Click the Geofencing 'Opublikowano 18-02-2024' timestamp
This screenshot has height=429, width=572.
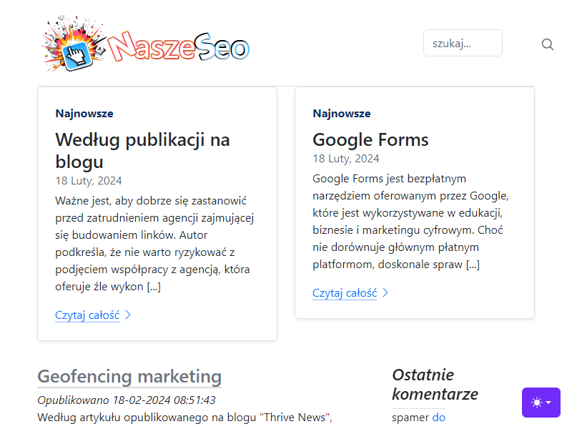pyautogui.click(x=127, y=400)
